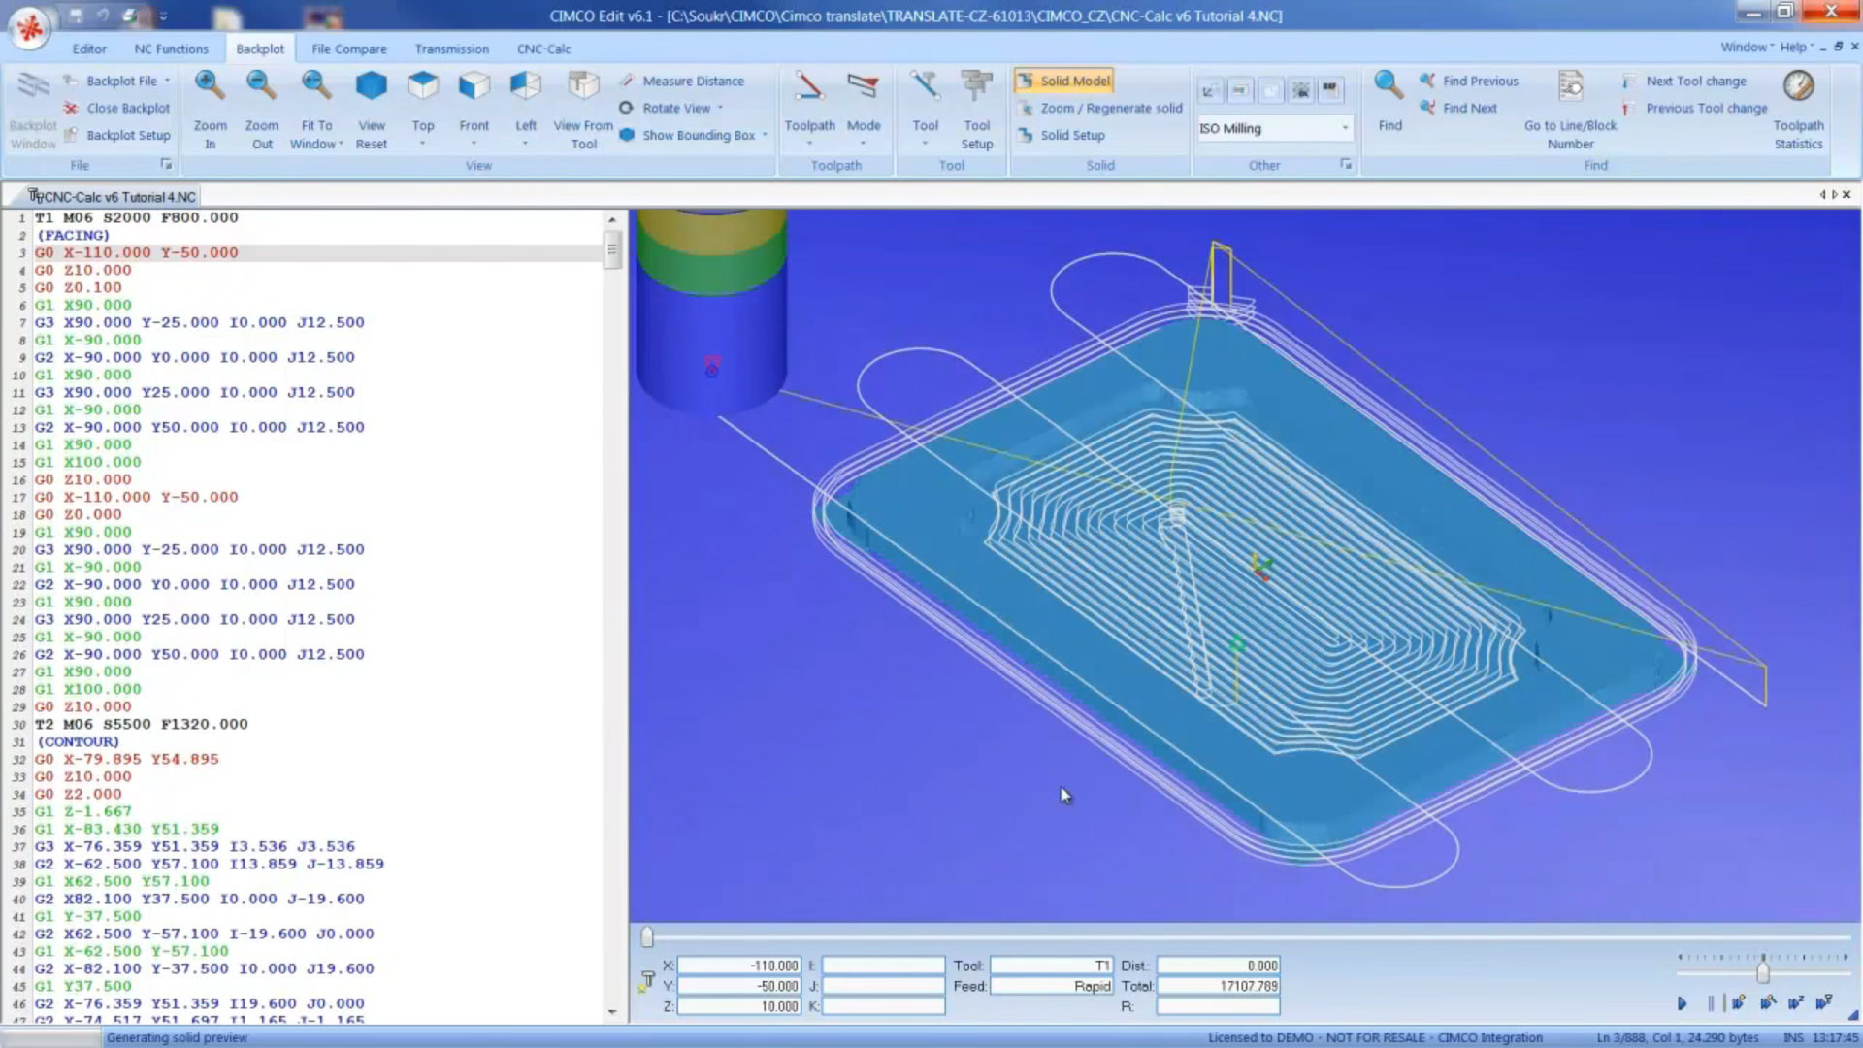Image resolution: width=1863 pixels, height=1048 pixels.
Task: Open the File Compare tab
Action: point(348,49)
